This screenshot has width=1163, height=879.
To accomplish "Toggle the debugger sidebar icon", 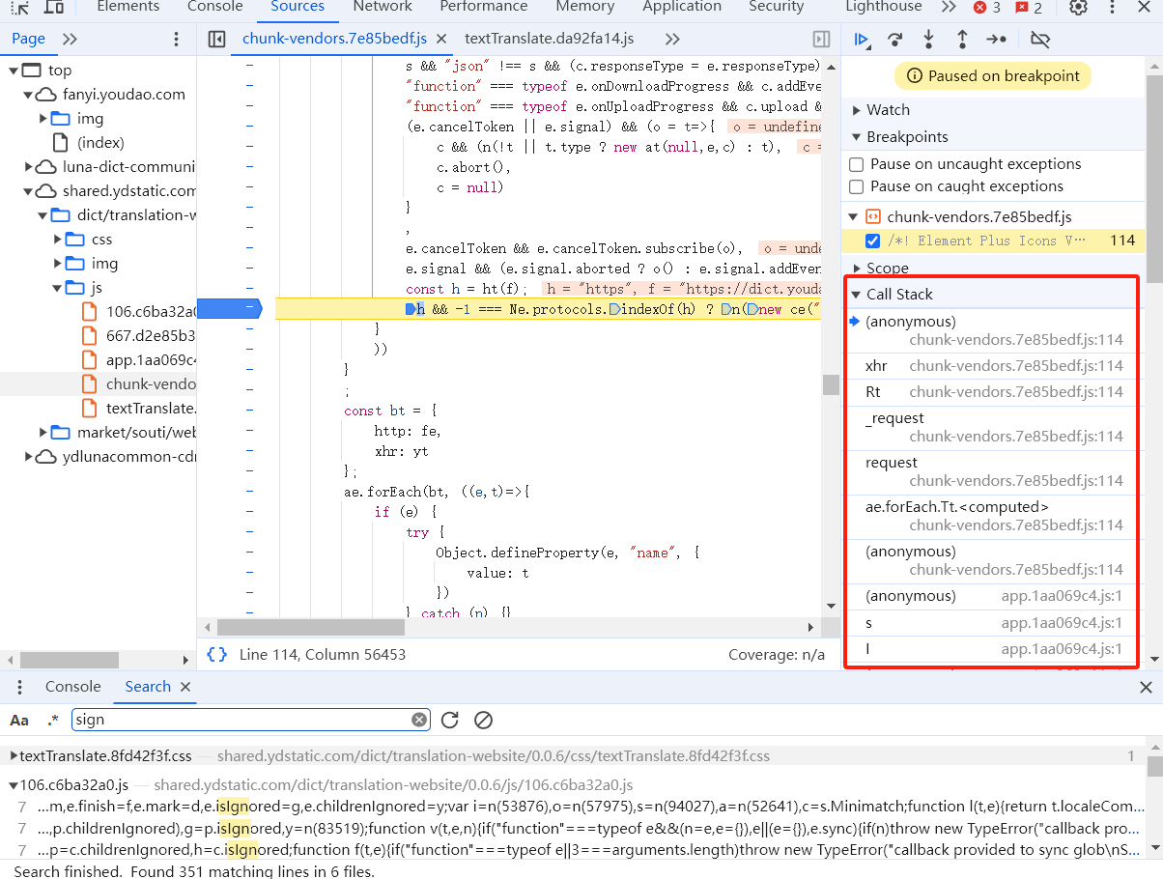I will (821, 40).
